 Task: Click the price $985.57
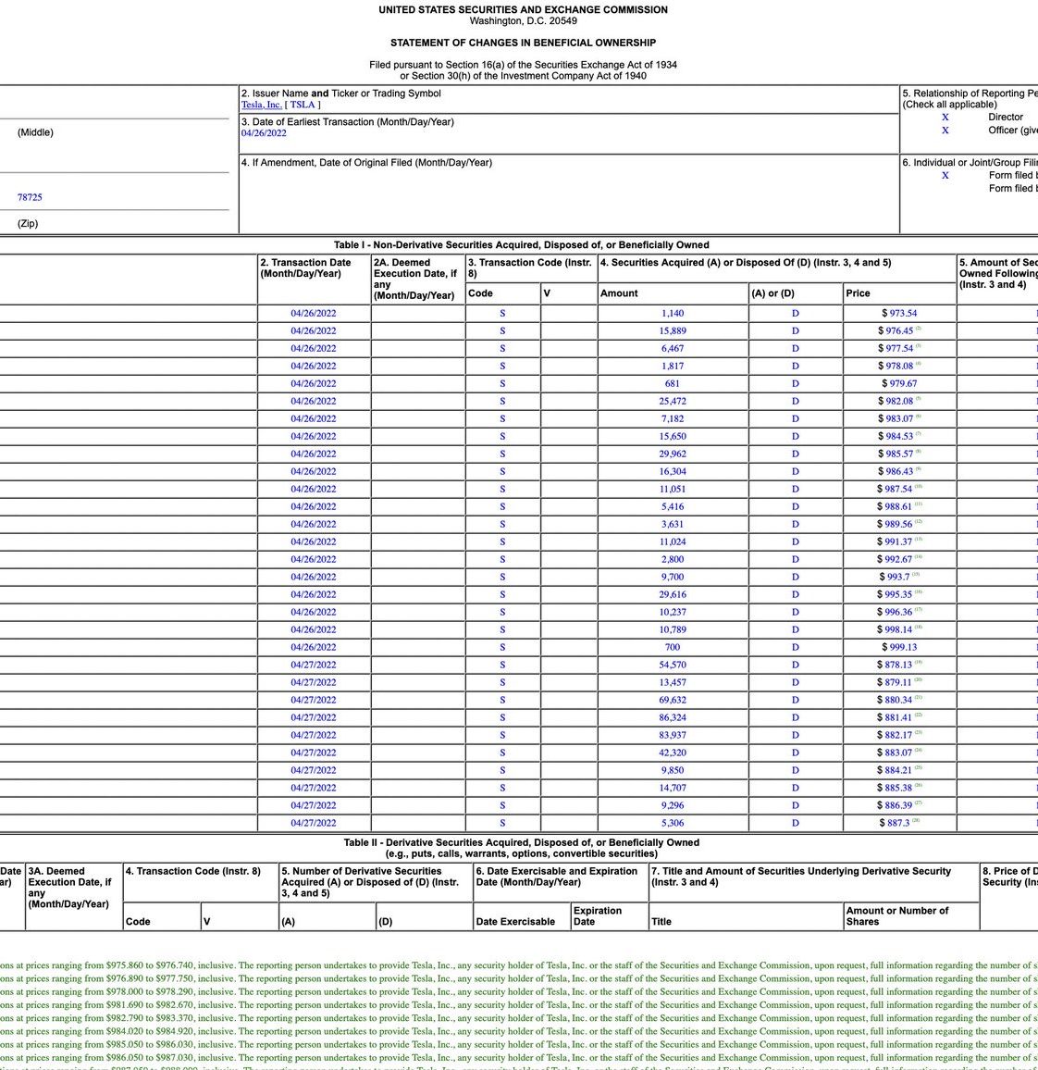pos(896,454)
